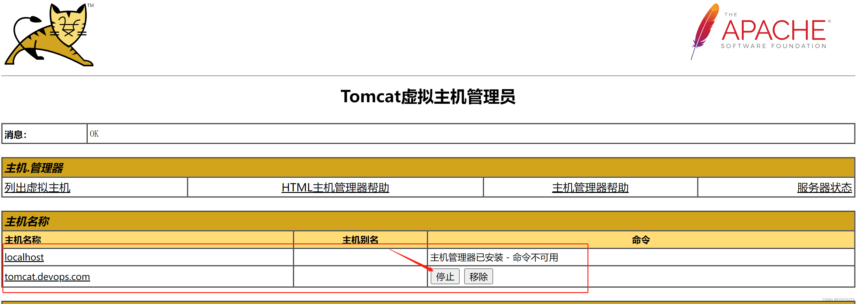Image resolution: width=859 pixels, height=304 pixels.
Task: Click the localhost host link
Action: click(x=24, y=257)
